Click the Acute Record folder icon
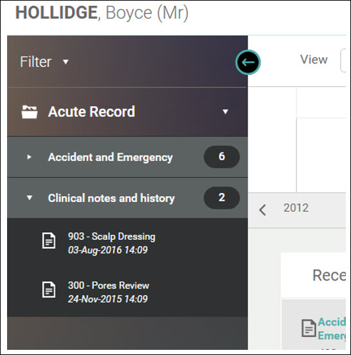 pyautogui.click(x=30, y=112)
